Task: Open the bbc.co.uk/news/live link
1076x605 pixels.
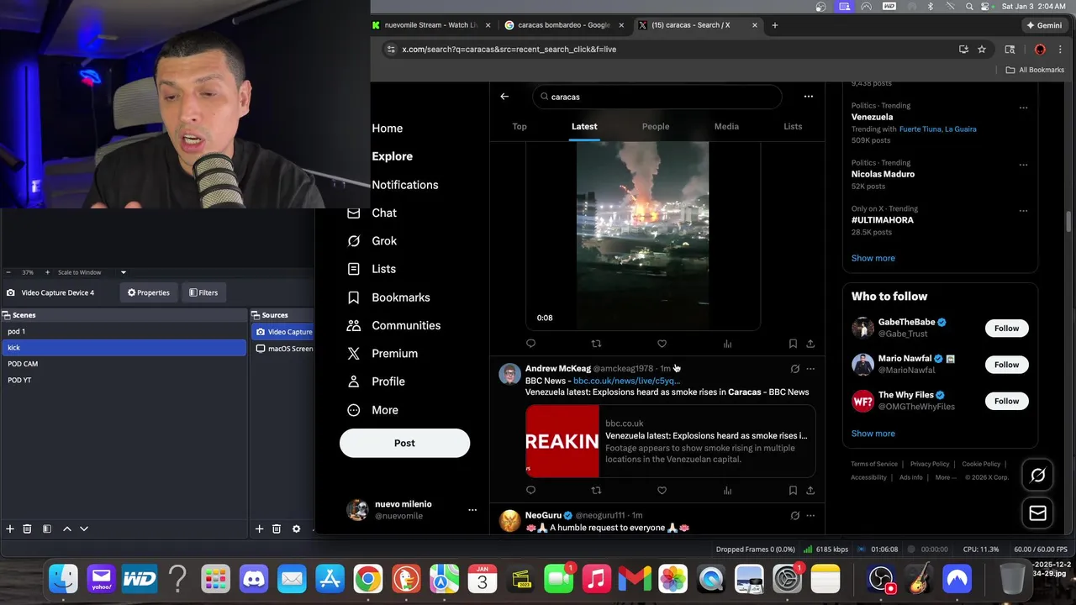Action: (x=626, y=381)
